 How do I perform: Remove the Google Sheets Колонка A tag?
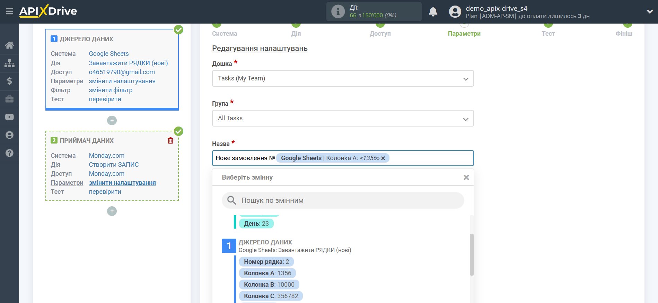(383, 158)
